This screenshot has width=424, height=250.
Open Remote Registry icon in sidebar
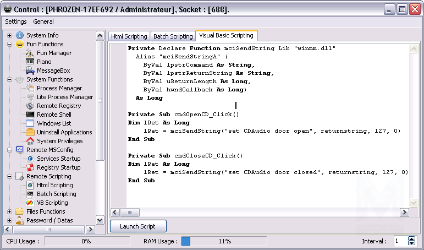30,106
